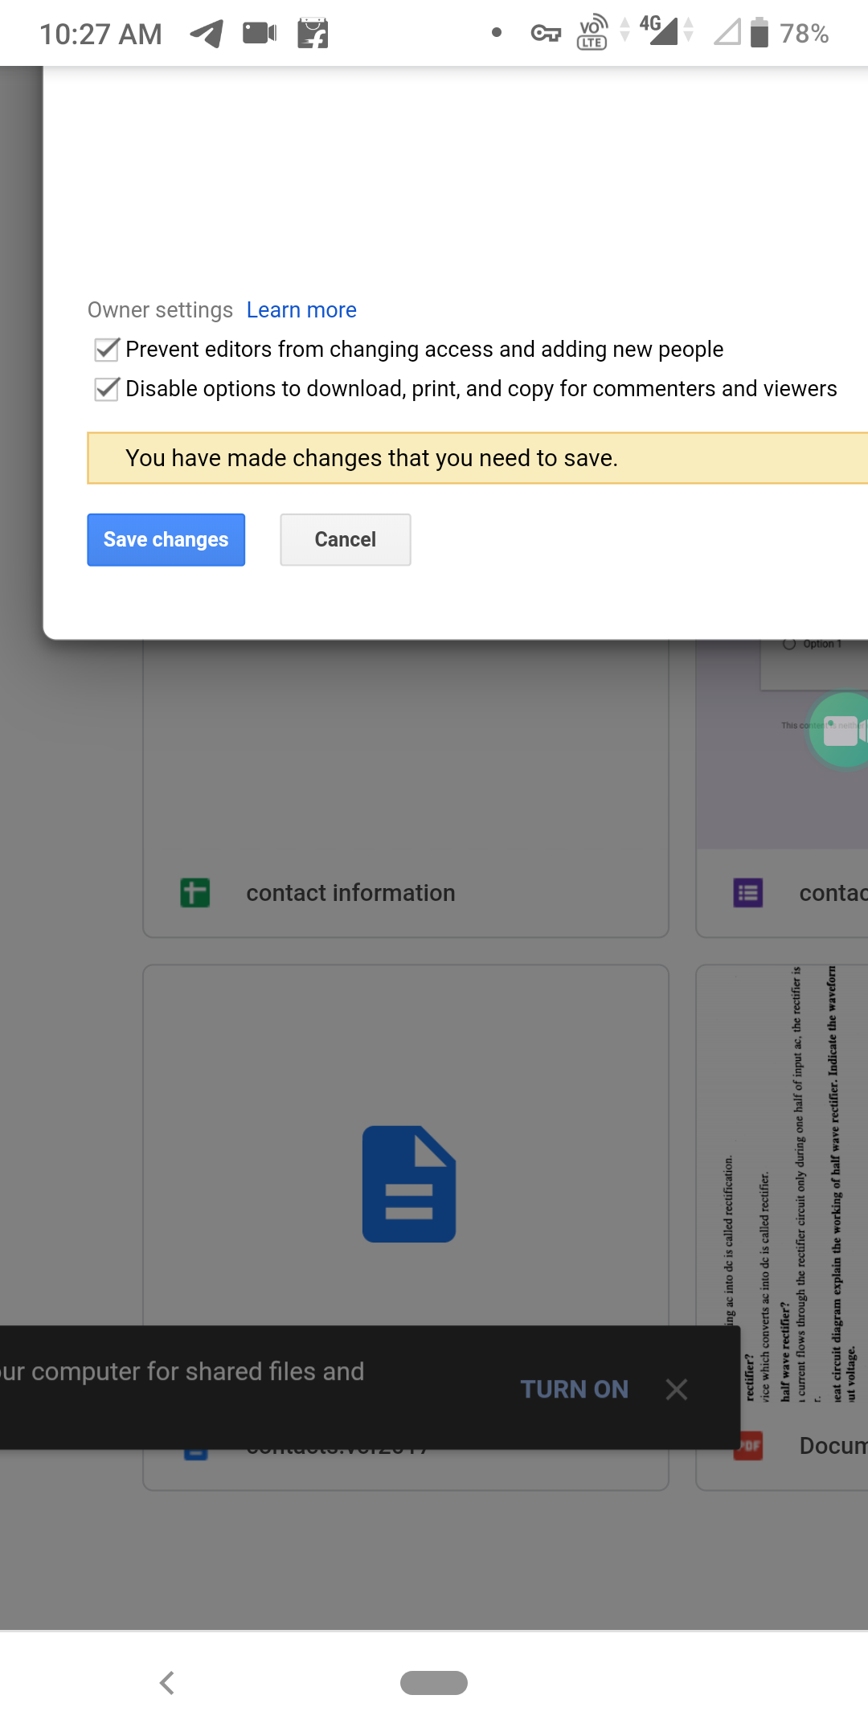Tap the shared files notification message text
Image resolution: width=868 pixels, height=1736 pixels.
(x=182, y=1372)
